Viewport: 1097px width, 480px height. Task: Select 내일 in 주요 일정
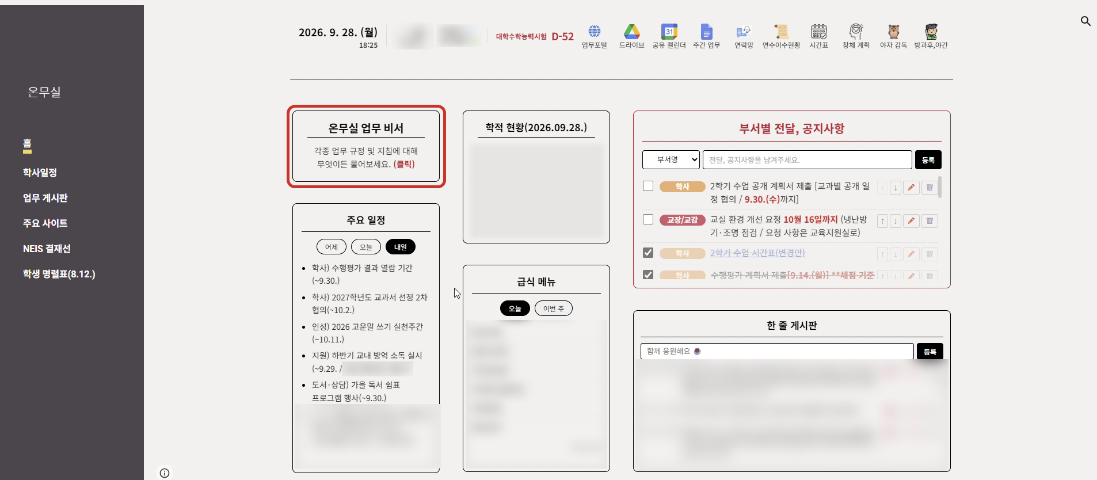[401, 247]
